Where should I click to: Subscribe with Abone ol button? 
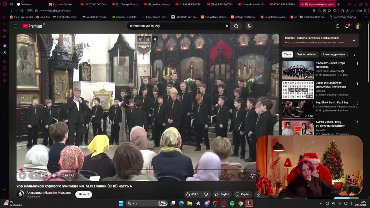pyautogui.click(x=84, y=194)
